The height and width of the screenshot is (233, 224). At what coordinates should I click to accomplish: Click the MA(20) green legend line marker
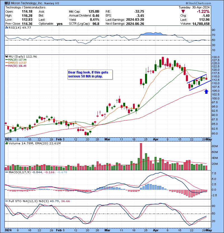click(x=7, y=60)
